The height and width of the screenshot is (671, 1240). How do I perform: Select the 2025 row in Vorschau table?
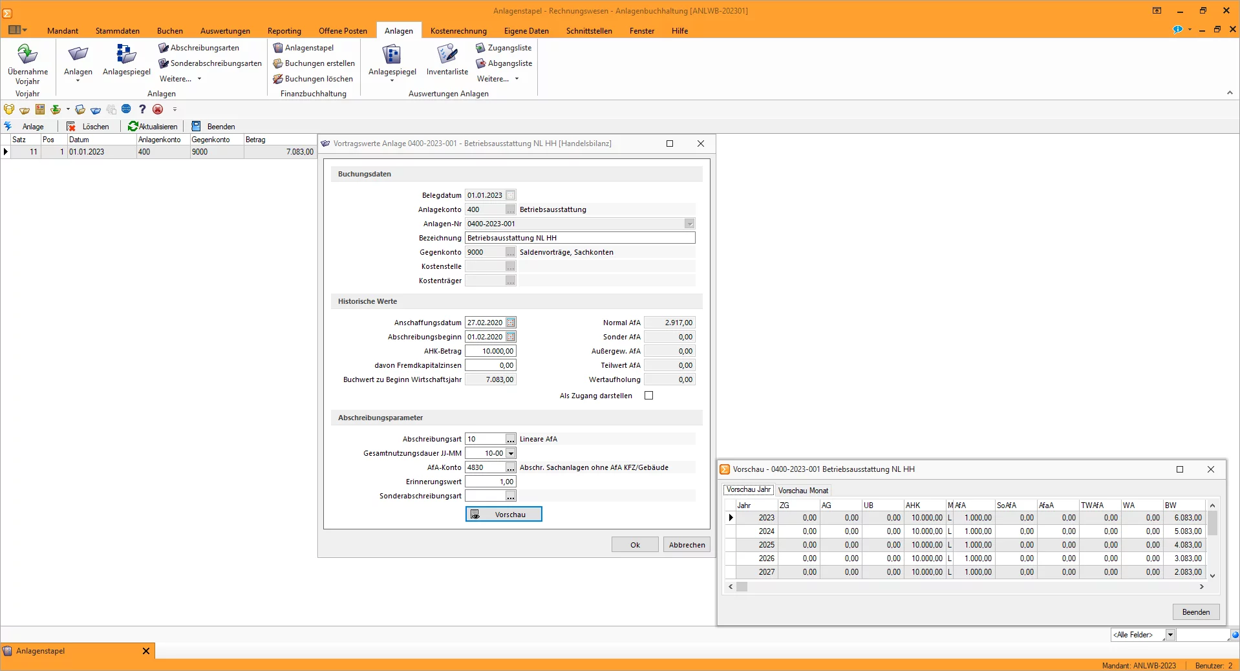point(965,545)
